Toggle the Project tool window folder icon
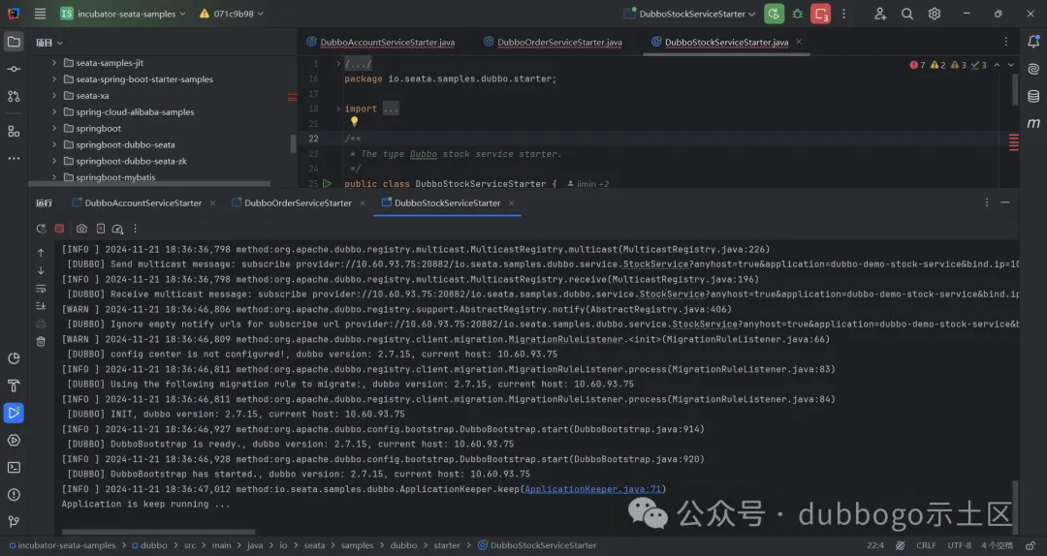The height and width of the screenshot is (556, 1047). (14, 42)
